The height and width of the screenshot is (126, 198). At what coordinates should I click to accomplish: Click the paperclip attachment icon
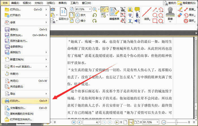point(137,15)
